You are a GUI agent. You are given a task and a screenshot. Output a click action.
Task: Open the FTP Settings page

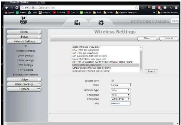coord(26,70)
